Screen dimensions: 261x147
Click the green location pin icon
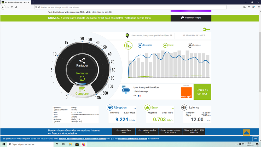pyautogui.click(x=127, y=36)
